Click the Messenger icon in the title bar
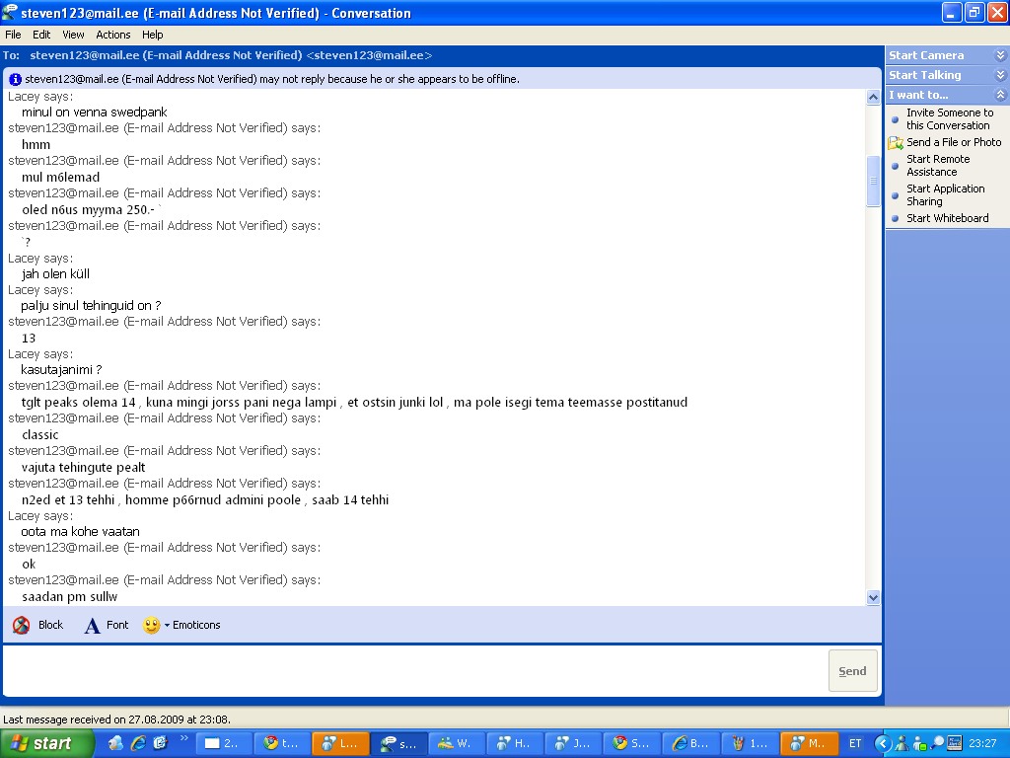 tap(10, 13)
